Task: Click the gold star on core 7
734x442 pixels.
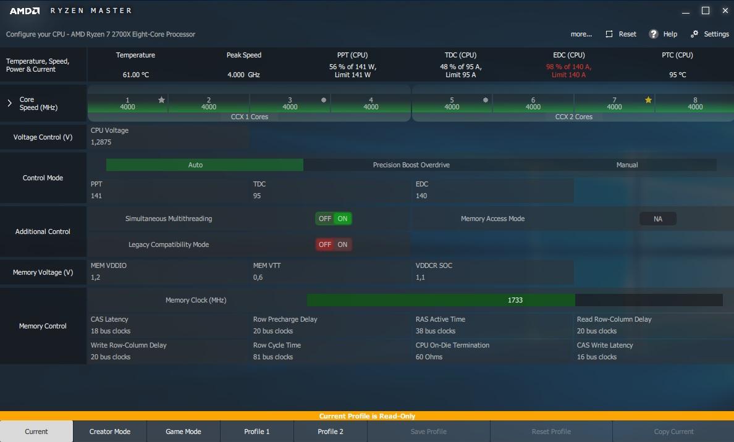Action: point(648,99)
